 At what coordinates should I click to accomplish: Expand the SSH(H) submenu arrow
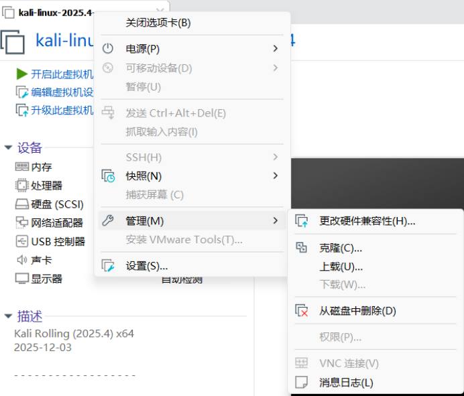tap(276, 157)
